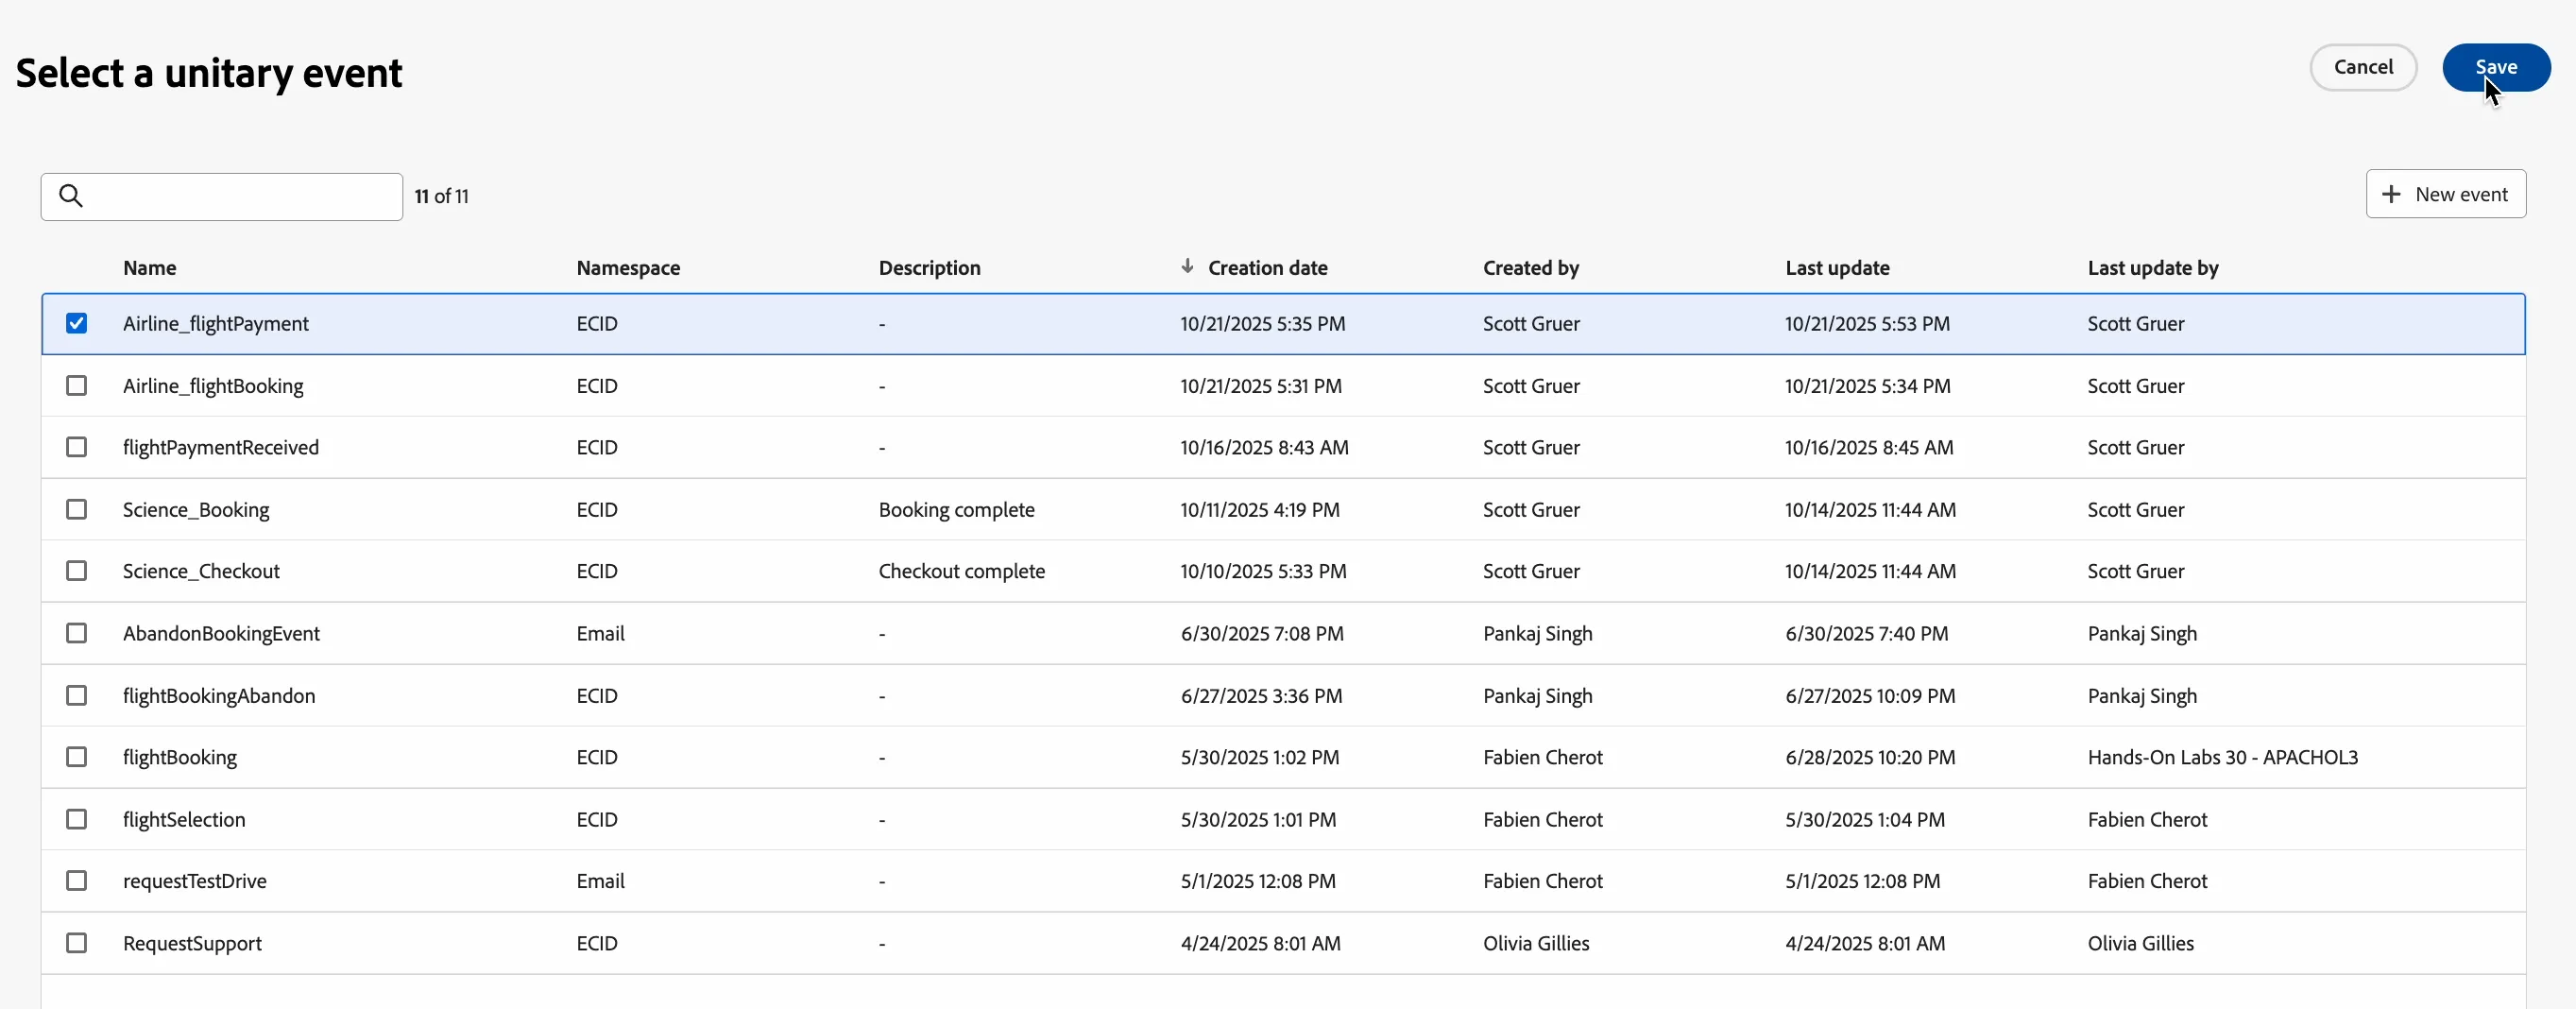The height and width of the screenshot is (1009, 2576).
Task: Check the requestTestDrive checkbox
Action: [x=76, y=881]
